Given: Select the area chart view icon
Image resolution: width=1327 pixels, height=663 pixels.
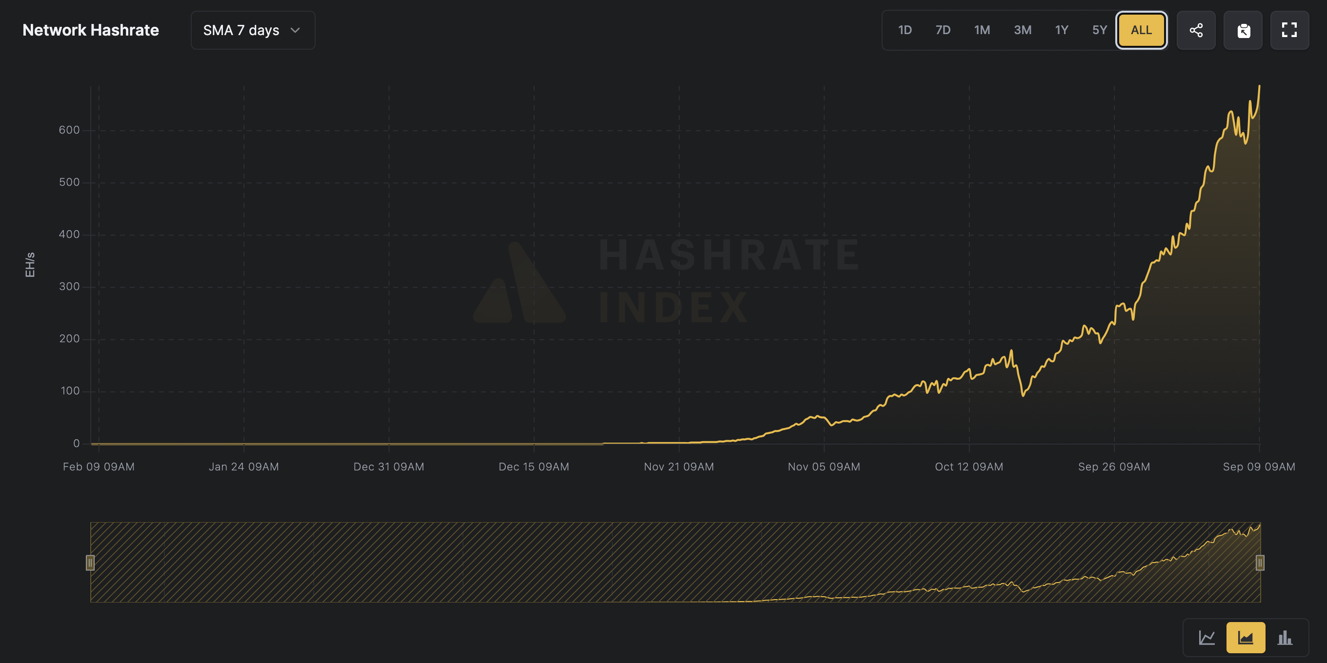Looking at the screenshot, I should coord(1245,637).
